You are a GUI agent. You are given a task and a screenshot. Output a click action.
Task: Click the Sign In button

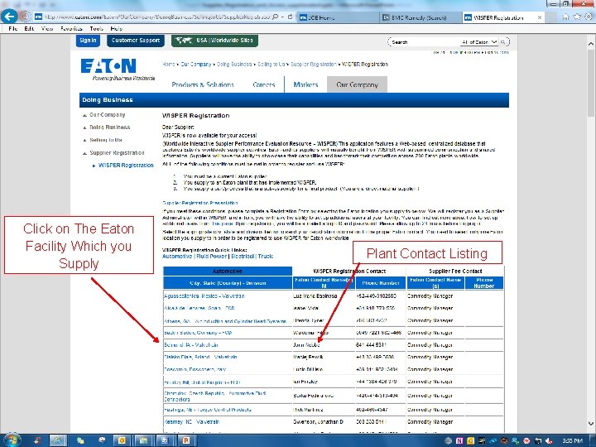pos(88,41)
